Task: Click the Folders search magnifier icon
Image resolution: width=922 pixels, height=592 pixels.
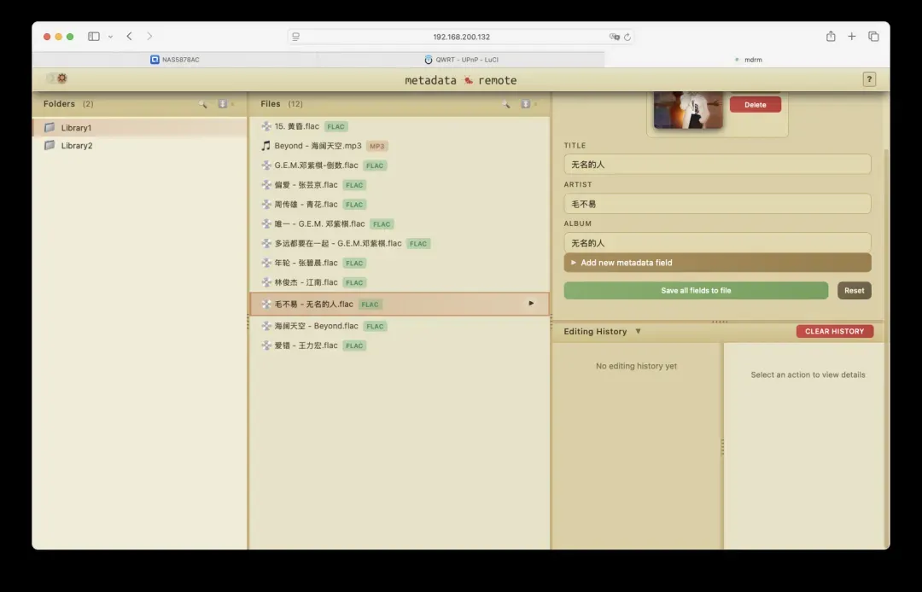Action: click(203, 104)
